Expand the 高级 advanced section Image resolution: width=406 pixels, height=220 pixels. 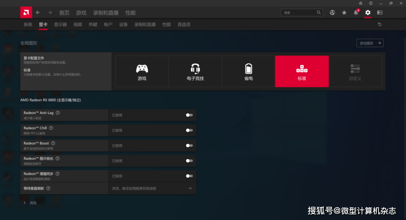tap(30, 203)
